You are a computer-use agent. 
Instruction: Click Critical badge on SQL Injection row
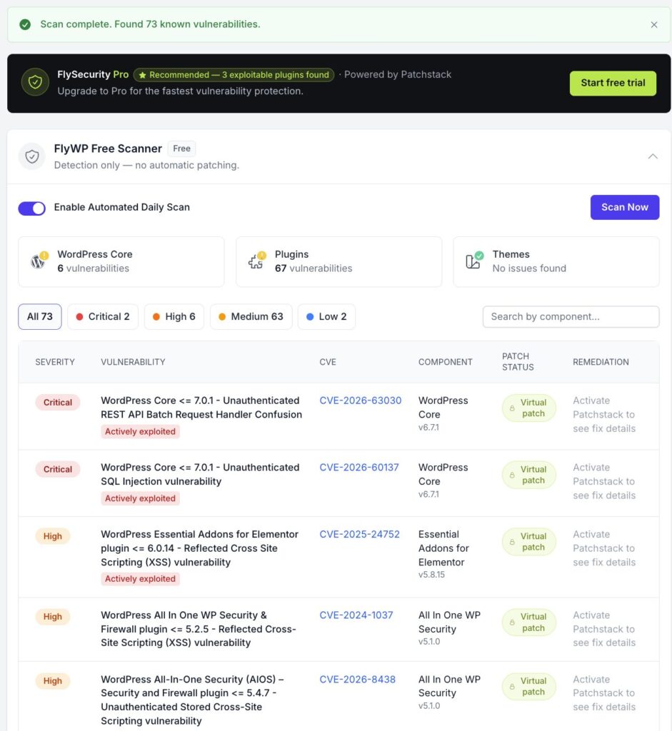click(57, 469)
